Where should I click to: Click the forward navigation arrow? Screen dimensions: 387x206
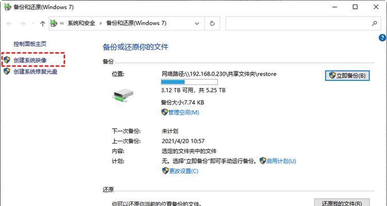[23, 24]
